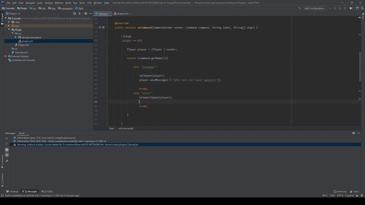Viewport: 365px width, 205px height.
Task: Open the Event Log in status bar
Action: [340, 191]
